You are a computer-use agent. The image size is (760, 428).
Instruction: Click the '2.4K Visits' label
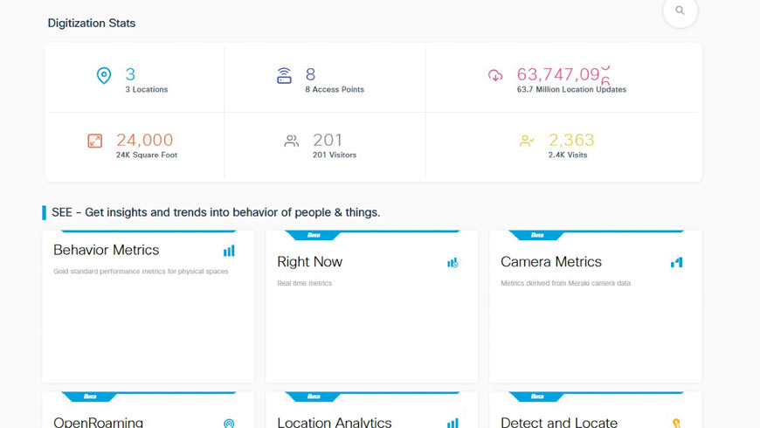(568, 155)
